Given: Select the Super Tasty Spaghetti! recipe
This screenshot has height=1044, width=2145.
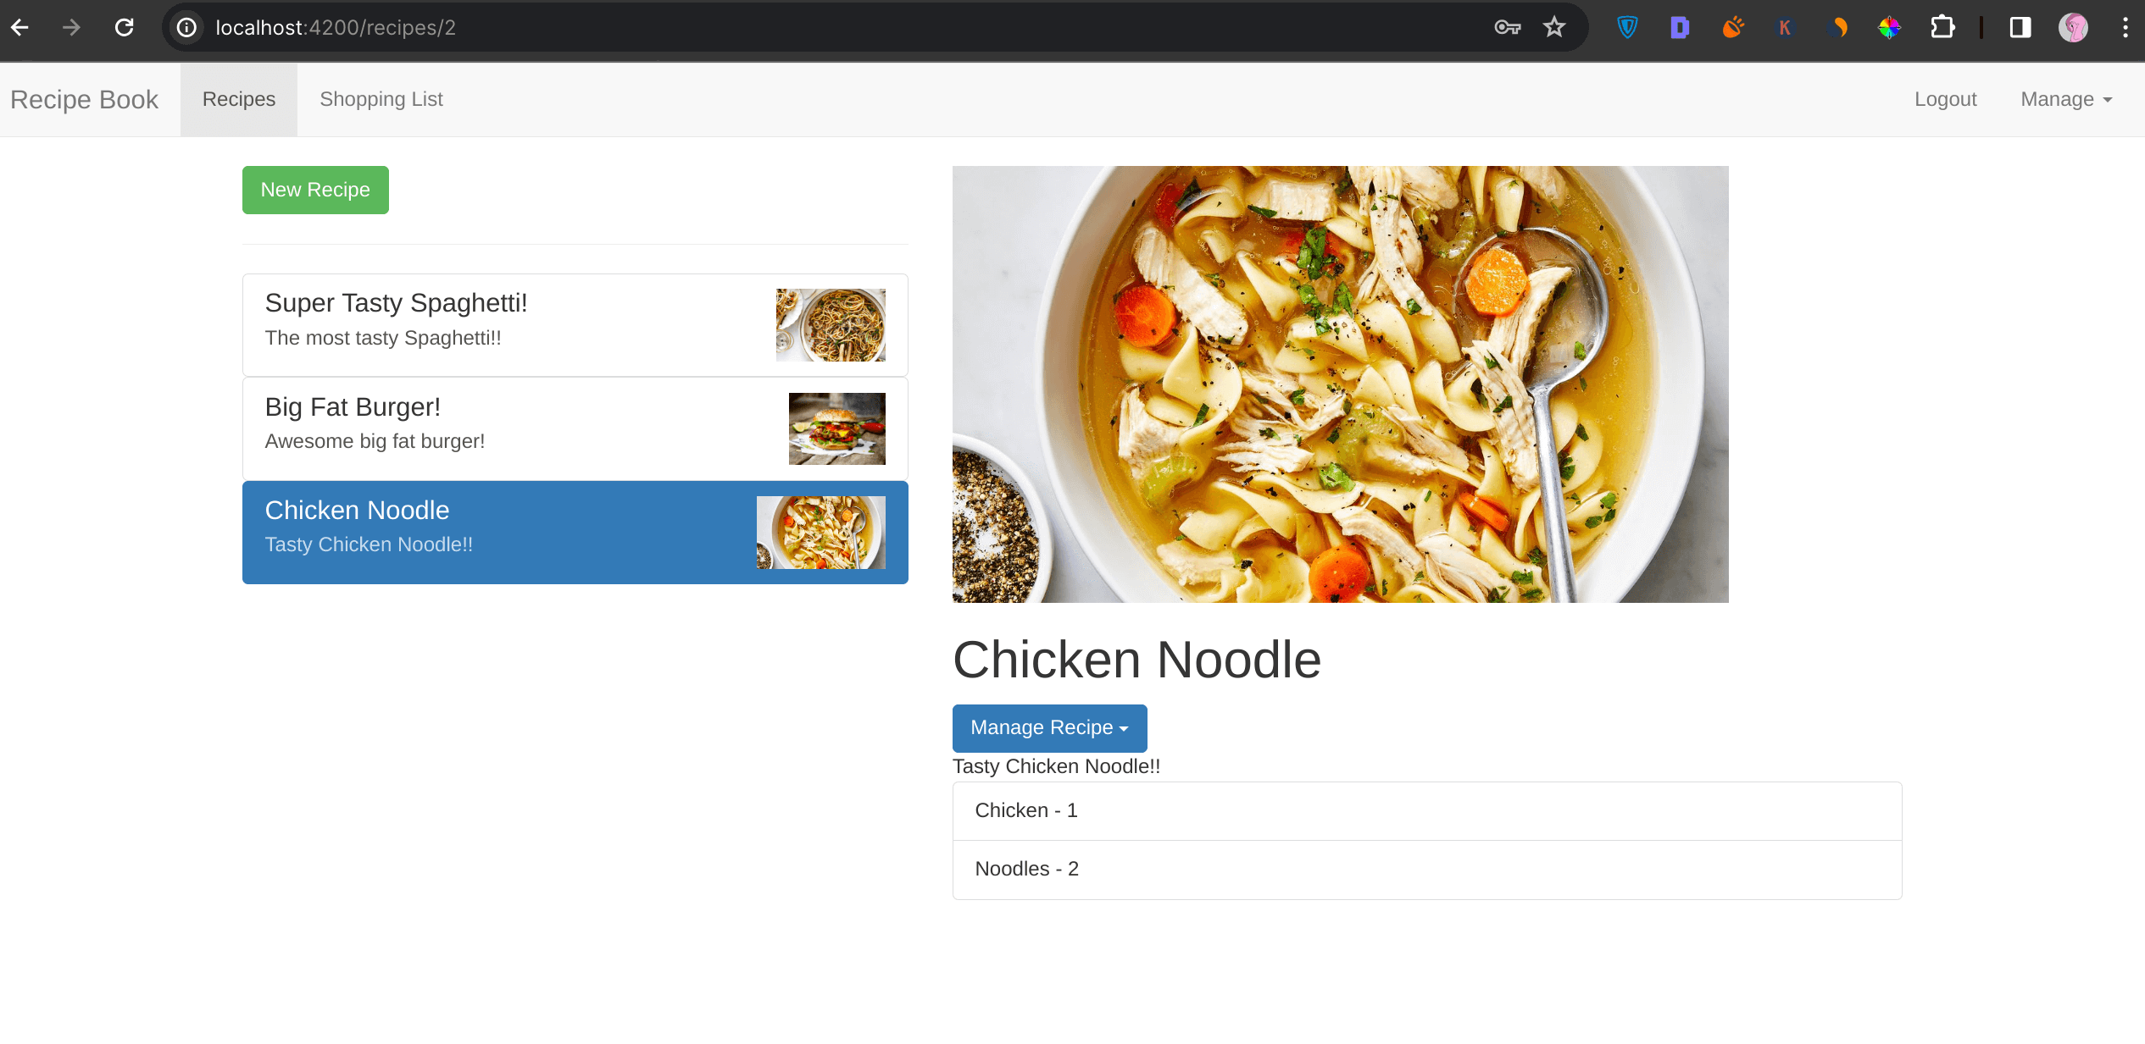Looking at the screenshot, I should point(508,324).
